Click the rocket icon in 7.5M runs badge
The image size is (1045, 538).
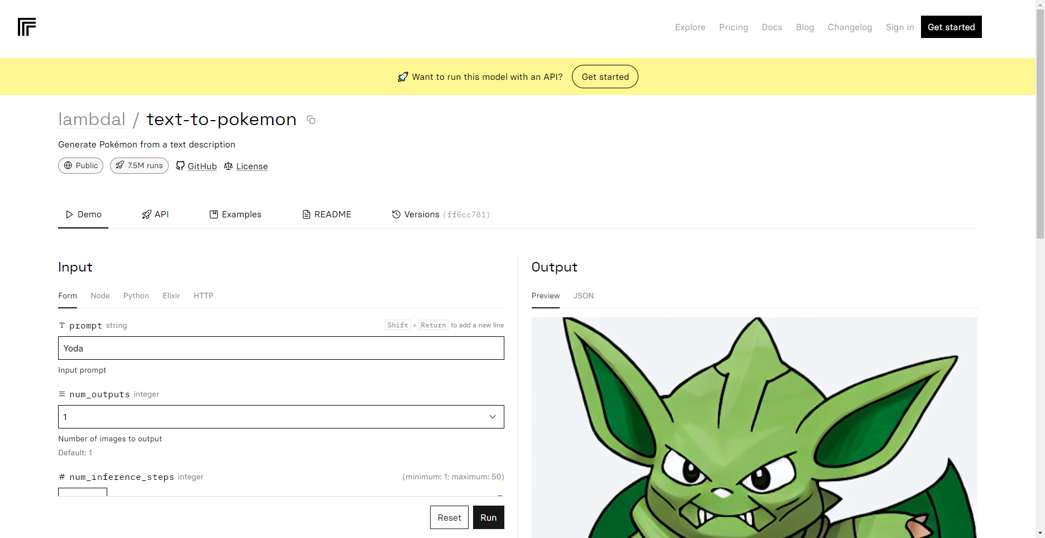[120, 165]
